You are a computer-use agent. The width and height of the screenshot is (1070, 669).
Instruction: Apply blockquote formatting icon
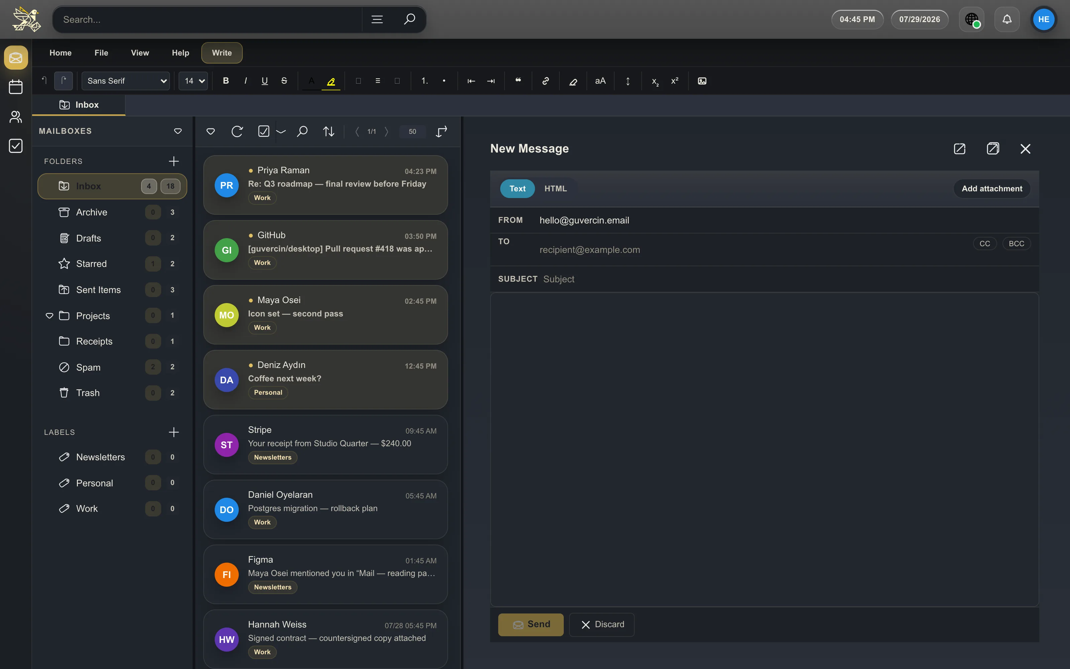tap(518, 81)
